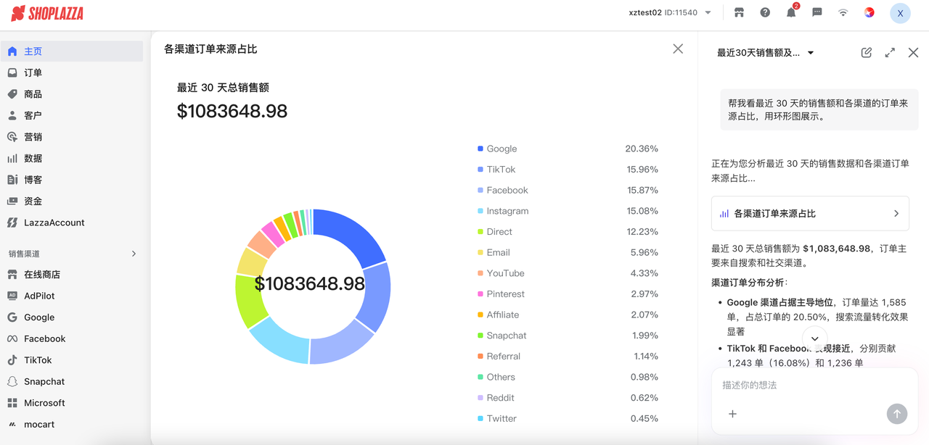Start a new chat with the edit icon
This screenshot has width=929, height=445.
[867, 52]
